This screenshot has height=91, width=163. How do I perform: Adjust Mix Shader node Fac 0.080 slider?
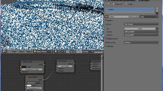pyautogui.click(x=65, y=66)
